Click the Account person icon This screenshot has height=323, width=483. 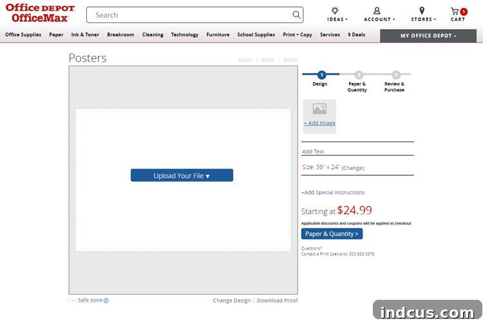pos(377,11)
